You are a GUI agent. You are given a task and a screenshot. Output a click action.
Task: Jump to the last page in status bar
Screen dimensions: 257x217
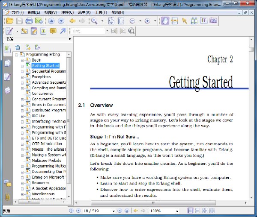[x=127, y=211]
